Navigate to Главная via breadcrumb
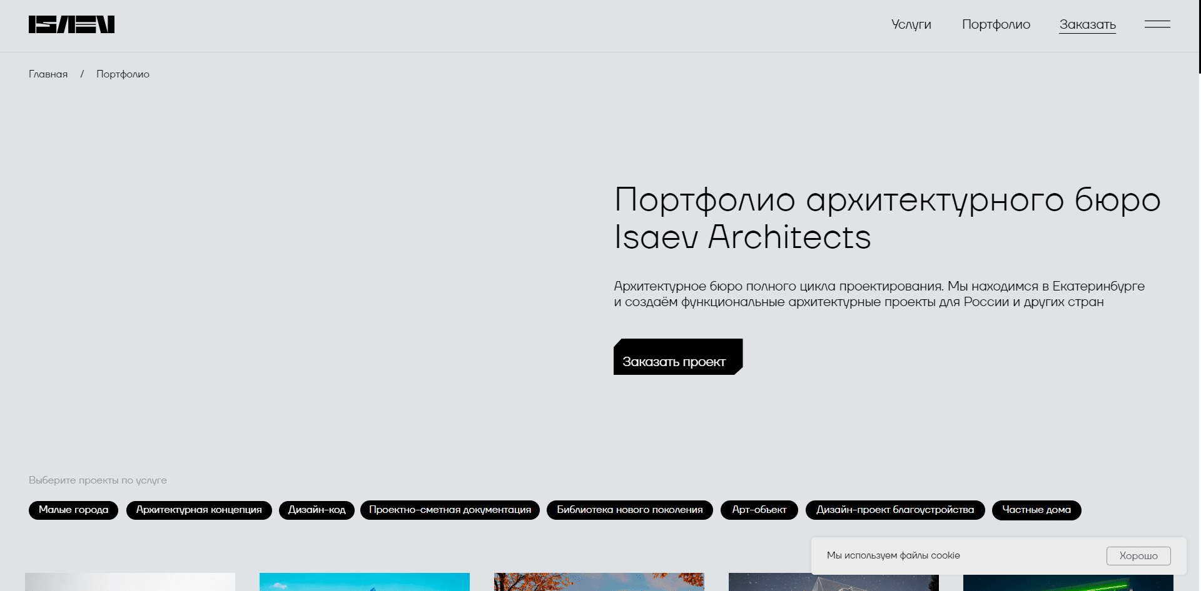 (48, 74)
